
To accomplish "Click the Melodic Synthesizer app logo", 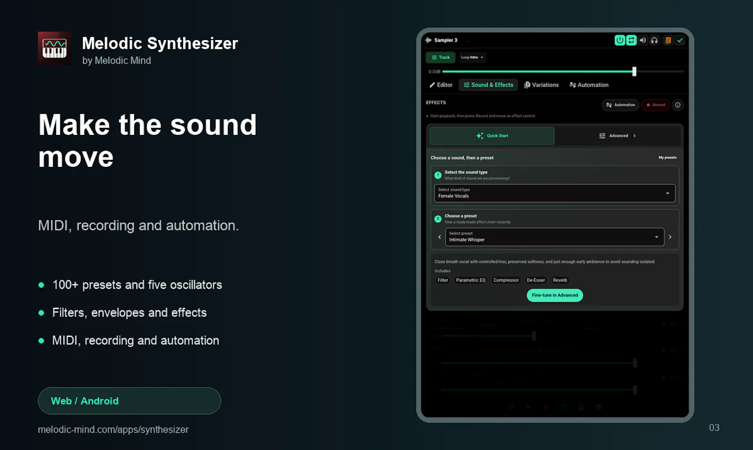I will (x=55, y=48).
